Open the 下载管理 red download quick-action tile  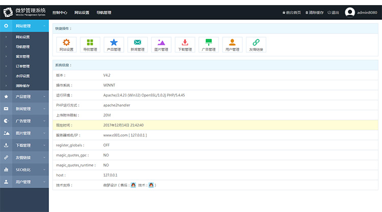[x=185, y=45]
